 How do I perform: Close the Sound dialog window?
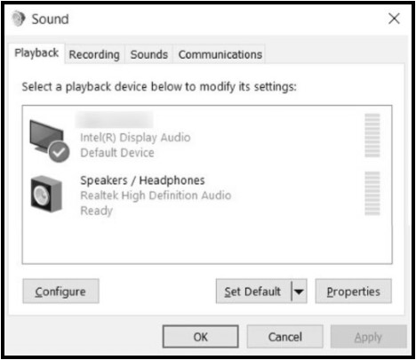394,19
